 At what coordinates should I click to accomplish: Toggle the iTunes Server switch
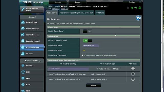coord(87,31)
